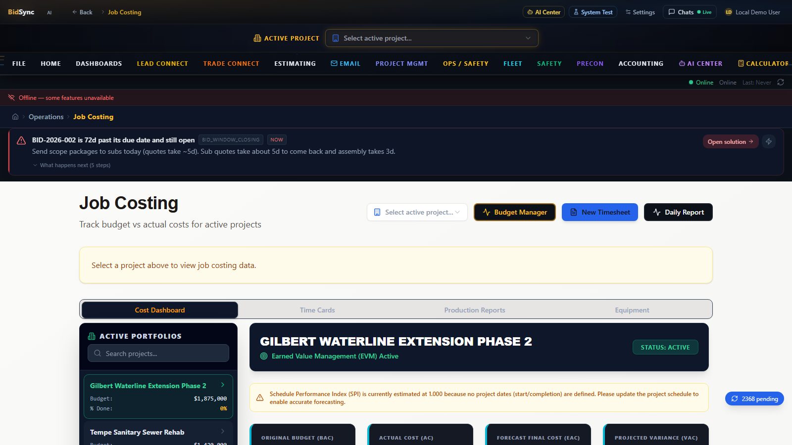Image resolution: width=792 pixels, height=445 pixels.
Task: Switch to the Equipment tab
Action: click(x=632, y=310)
